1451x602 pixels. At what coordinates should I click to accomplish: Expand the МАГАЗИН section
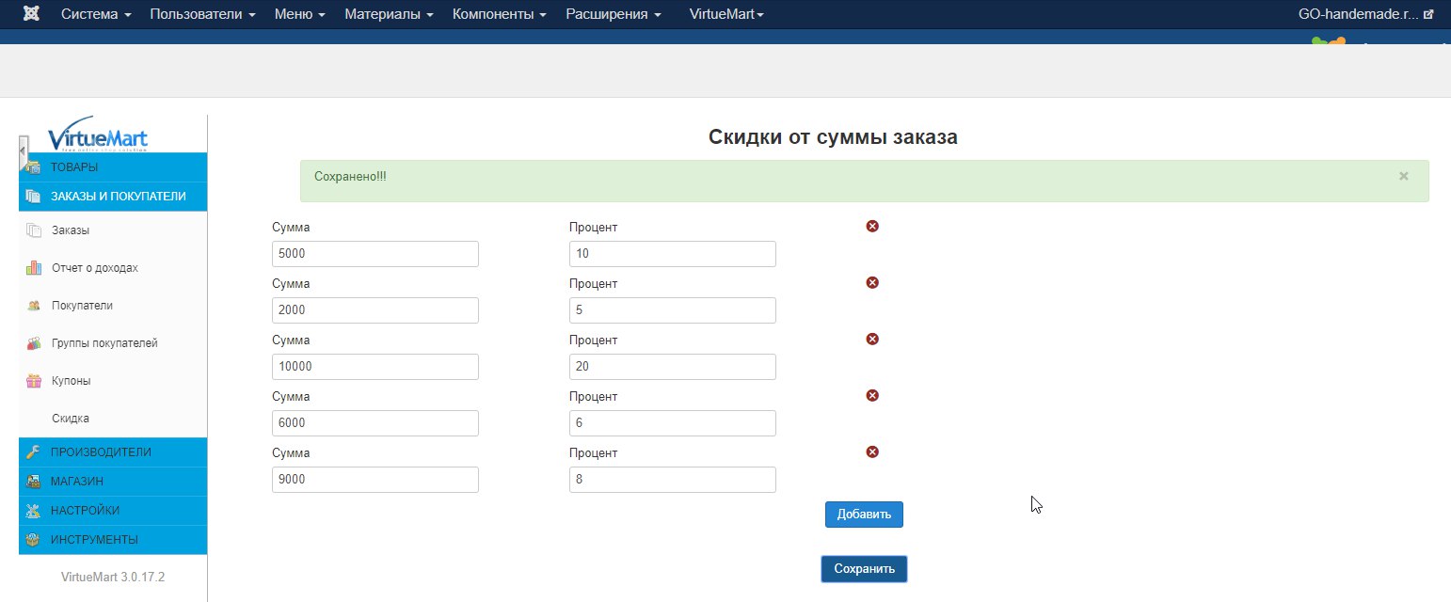click(x=113, y=481)
